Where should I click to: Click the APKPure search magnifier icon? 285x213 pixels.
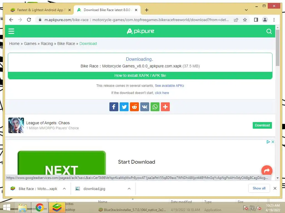(269, 31)
